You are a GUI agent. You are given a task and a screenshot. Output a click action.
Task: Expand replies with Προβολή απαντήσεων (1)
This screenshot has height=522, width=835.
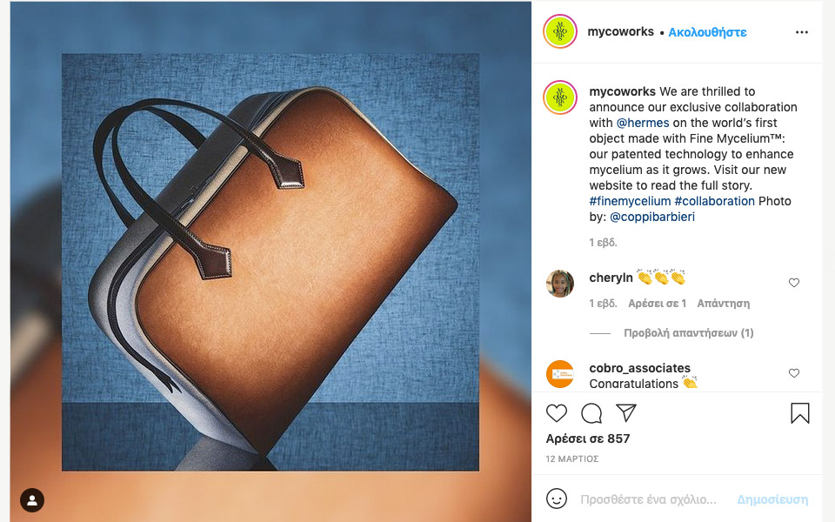(689, 333)
